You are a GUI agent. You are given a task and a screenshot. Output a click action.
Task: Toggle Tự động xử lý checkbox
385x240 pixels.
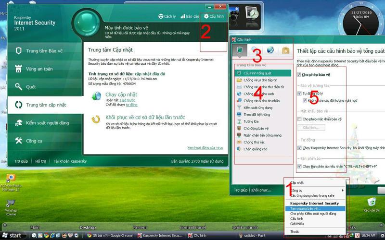pos(299,94)
